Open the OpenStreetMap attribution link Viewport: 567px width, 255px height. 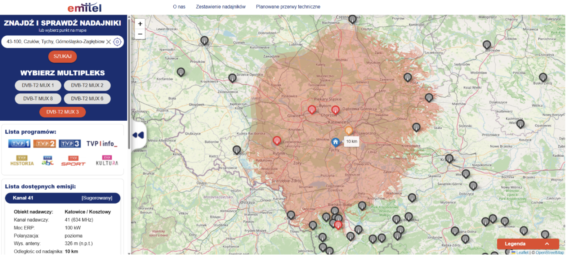coord(549,252)
